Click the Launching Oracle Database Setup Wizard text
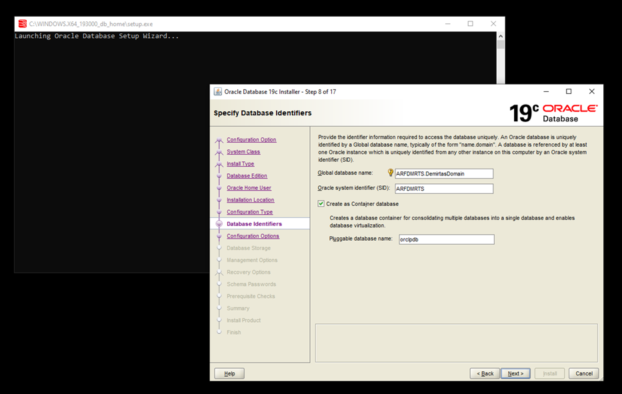The width and height of the screenshot is (622, 394). pyautogui.click(x=97, y=36)
